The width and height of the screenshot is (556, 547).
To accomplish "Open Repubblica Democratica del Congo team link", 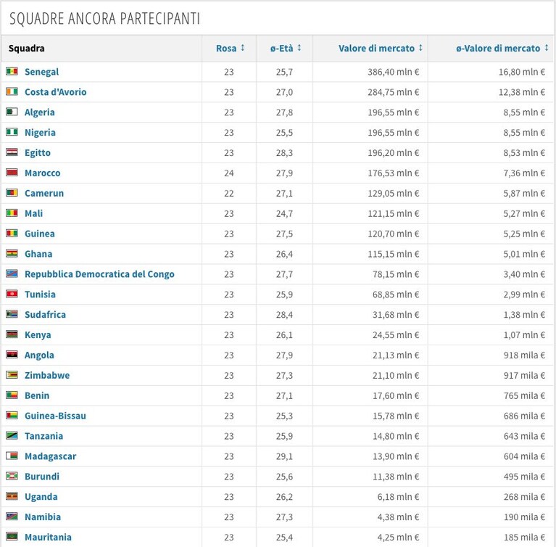I will click(x=99, y=274).
